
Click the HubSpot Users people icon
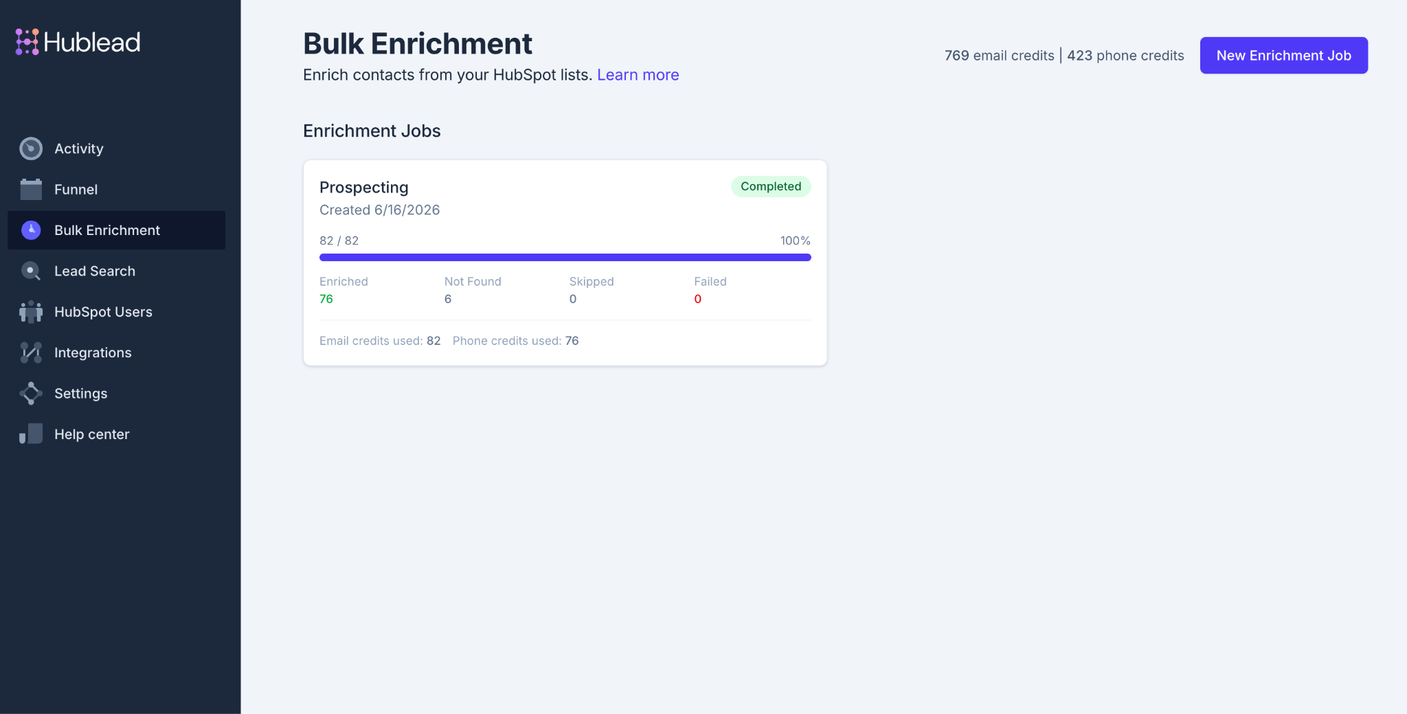click(x=31, y=312)
